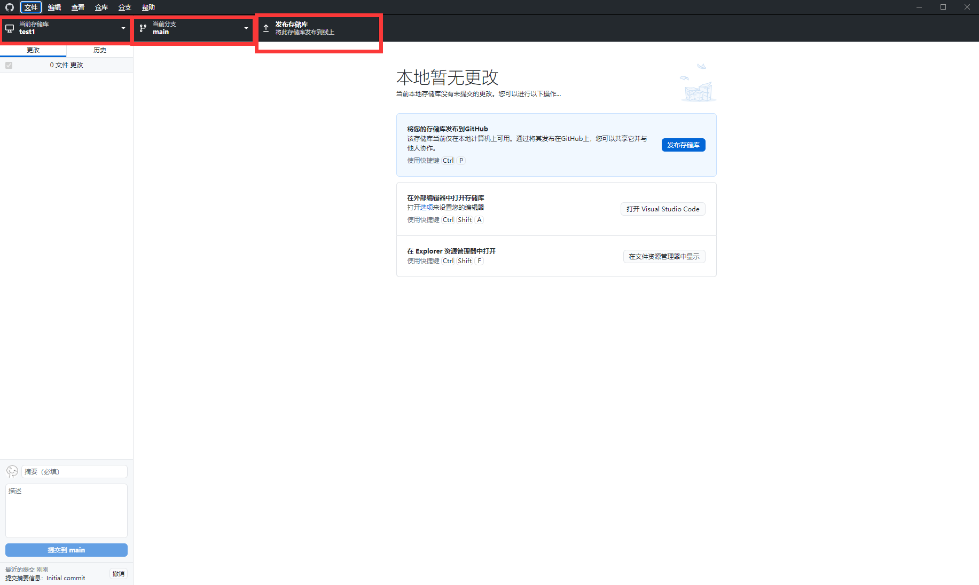The height and width of the screenshot is (585, 979).
Task: Select the 更改 tab
Action: point(33,50)
